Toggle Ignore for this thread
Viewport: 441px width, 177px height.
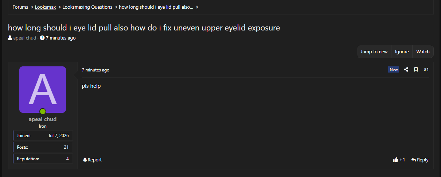(402, 52)
